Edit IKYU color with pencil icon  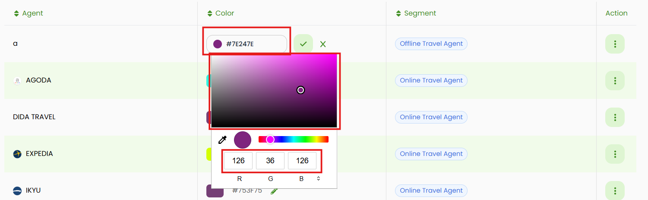click(x=274, y=191)
